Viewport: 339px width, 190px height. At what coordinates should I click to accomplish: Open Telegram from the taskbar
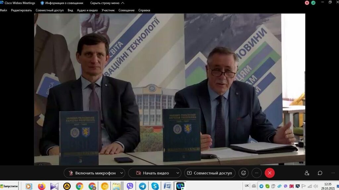(142, 186)
